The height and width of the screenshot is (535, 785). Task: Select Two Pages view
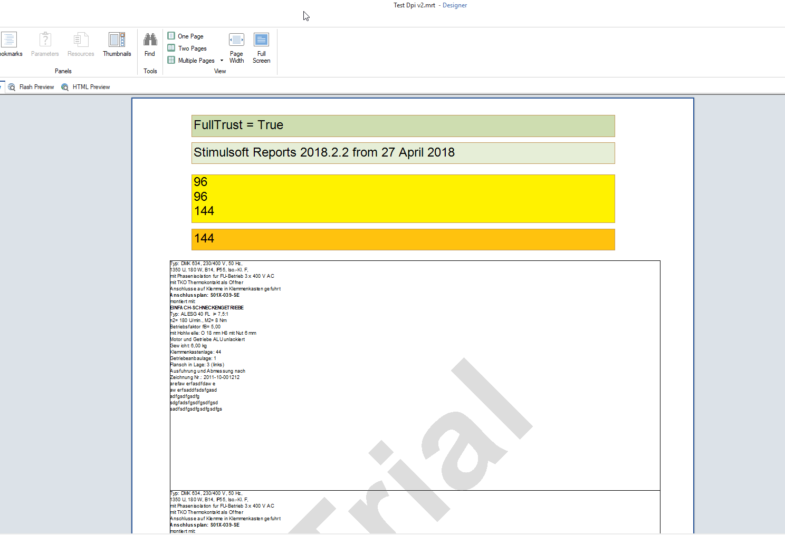pos(187,48)
